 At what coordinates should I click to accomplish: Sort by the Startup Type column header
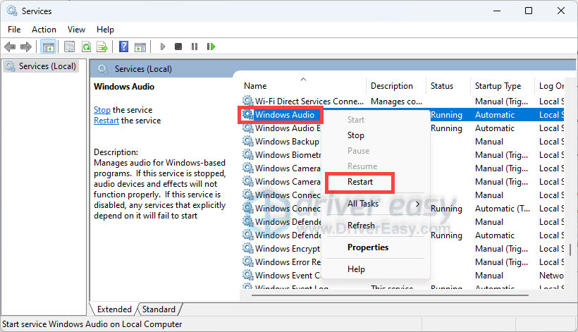498,86
